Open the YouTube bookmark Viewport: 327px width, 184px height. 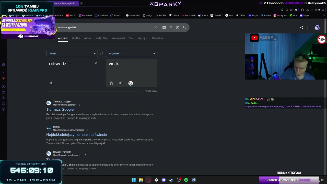click(57, 15)
